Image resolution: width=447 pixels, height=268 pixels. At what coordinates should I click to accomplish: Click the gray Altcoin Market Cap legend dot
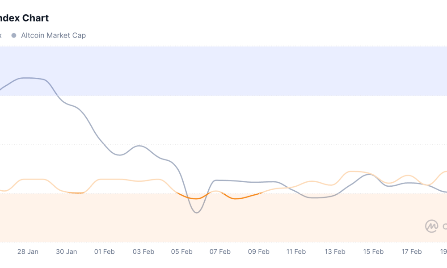coord(14,35)
